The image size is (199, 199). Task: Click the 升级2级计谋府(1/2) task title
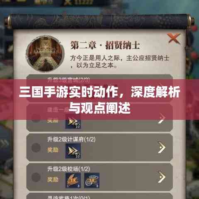(x=71, y=139)
